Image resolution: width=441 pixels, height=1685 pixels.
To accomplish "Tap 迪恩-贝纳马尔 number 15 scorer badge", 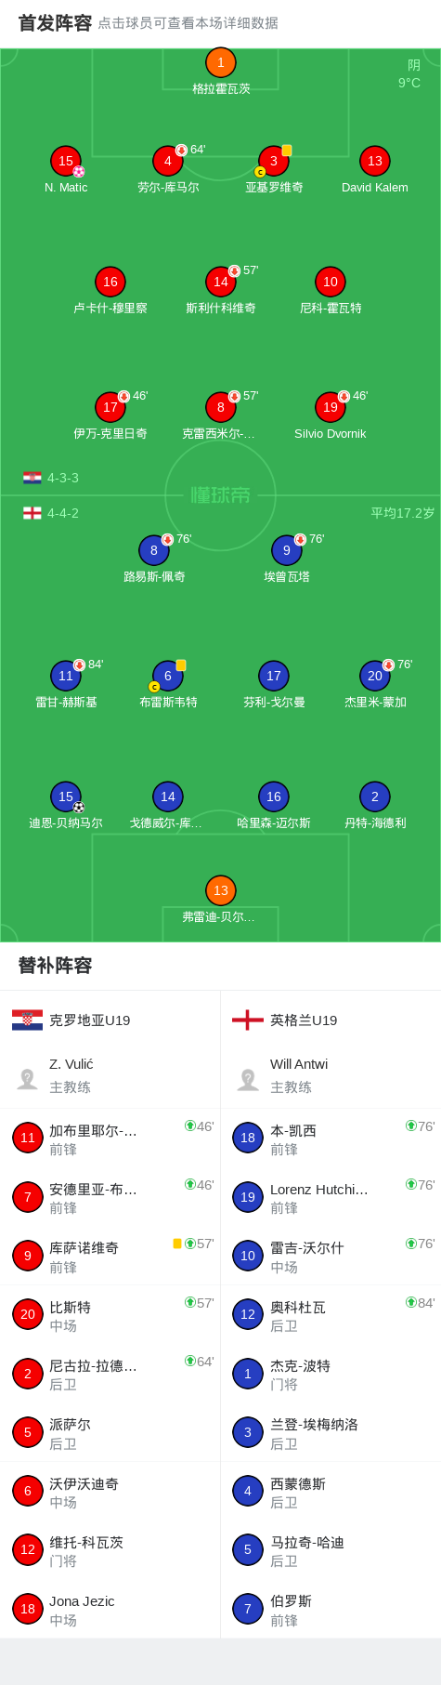I will pyautogui.click(x=66, y=796).
